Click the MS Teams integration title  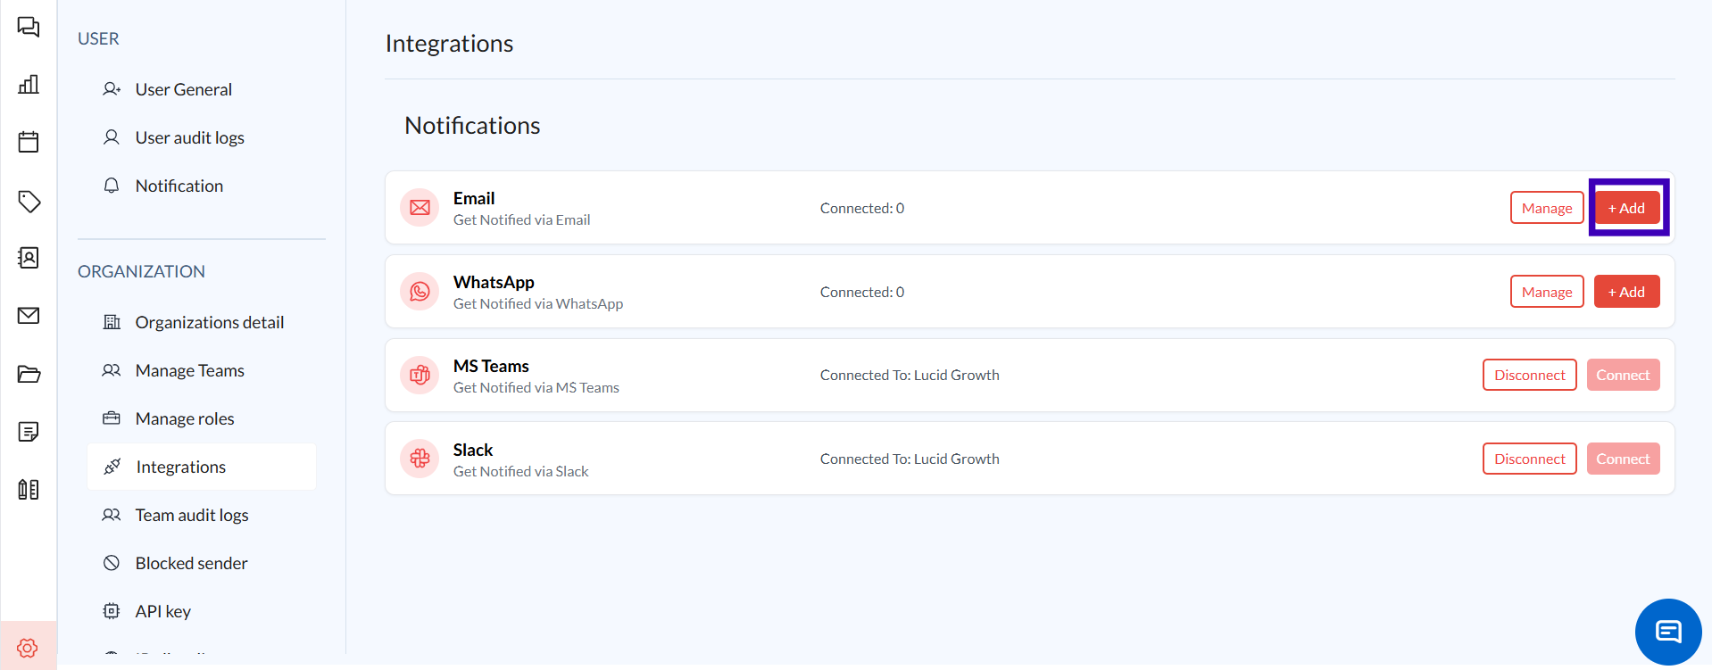coord(491,366)
